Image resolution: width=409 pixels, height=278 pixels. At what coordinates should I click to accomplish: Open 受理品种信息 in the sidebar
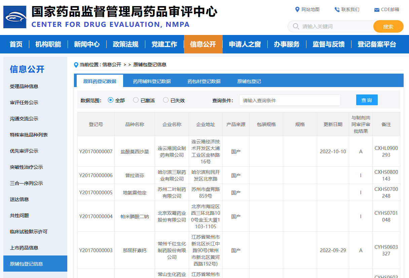(24, 86)
